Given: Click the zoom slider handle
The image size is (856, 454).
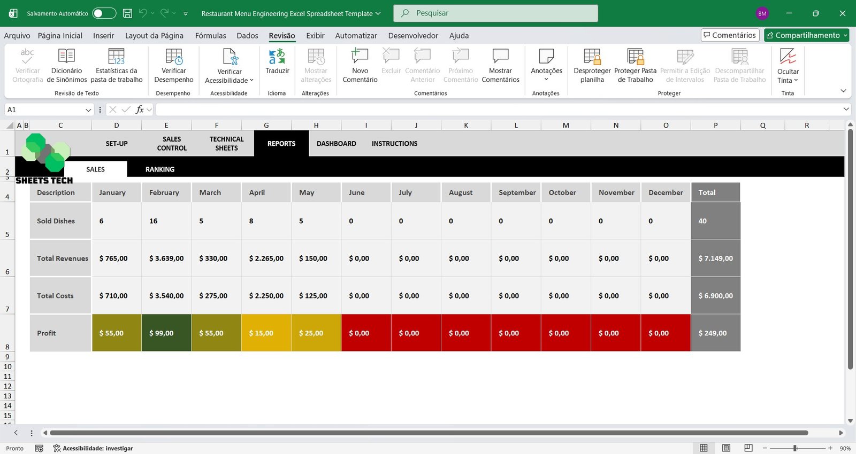Looking at the screenshot, I should 796,448.
